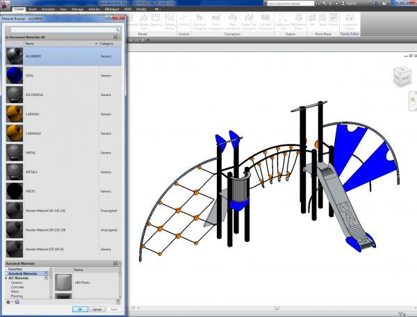Click the Set work plane icon

(312, 18)
